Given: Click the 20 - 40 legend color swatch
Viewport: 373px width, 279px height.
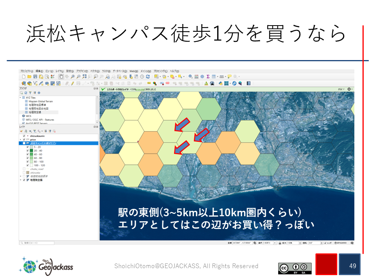Looking at the screenshot, I should click(31, 151).
